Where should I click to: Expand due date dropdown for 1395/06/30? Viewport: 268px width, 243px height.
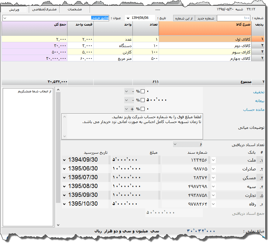[64, 169]
